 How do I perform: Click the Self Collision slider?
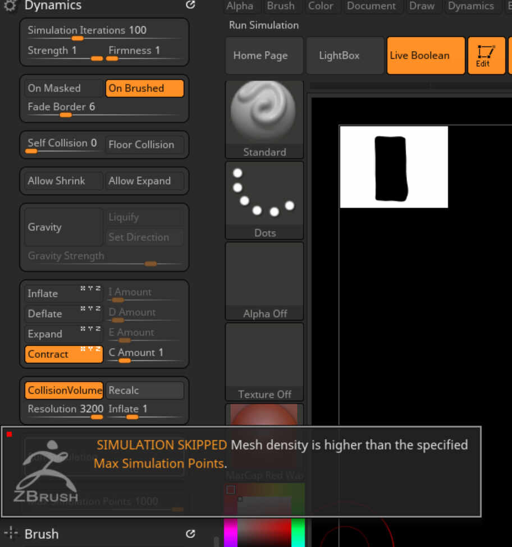[64, 145]
